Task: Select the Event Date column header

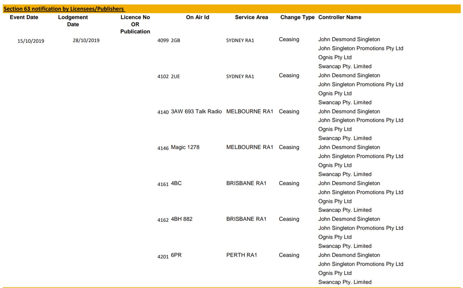Action: [24, 17]
